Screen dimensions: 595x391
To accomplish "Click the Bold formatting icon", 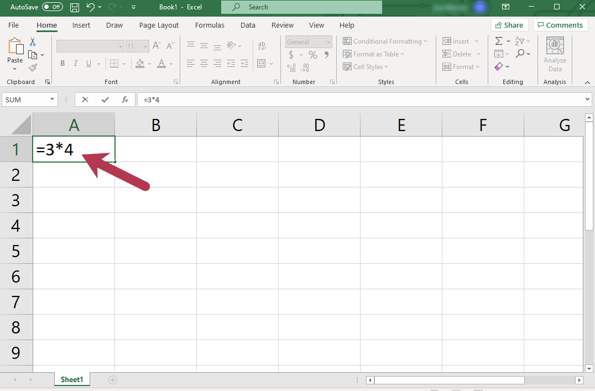I will pyautogui.click(x=62, y=64).
